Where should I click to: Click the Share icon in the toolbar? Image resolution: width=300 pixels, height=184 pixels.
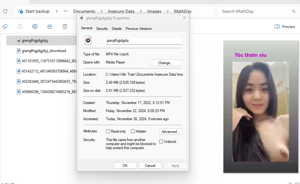50,26
